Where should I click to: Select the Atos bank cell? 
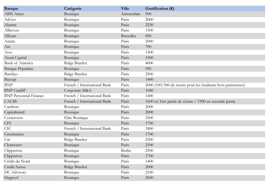(8, 52)
